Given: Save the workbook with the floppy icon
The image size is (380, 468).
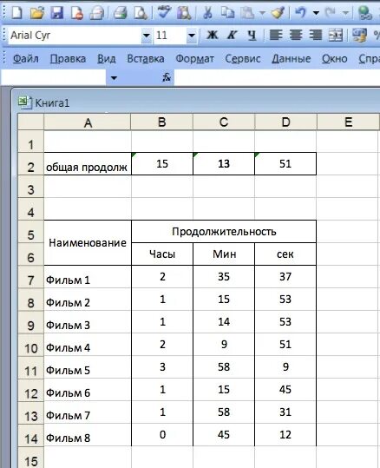Looking at the screenshot, I should tap(57, 13).
